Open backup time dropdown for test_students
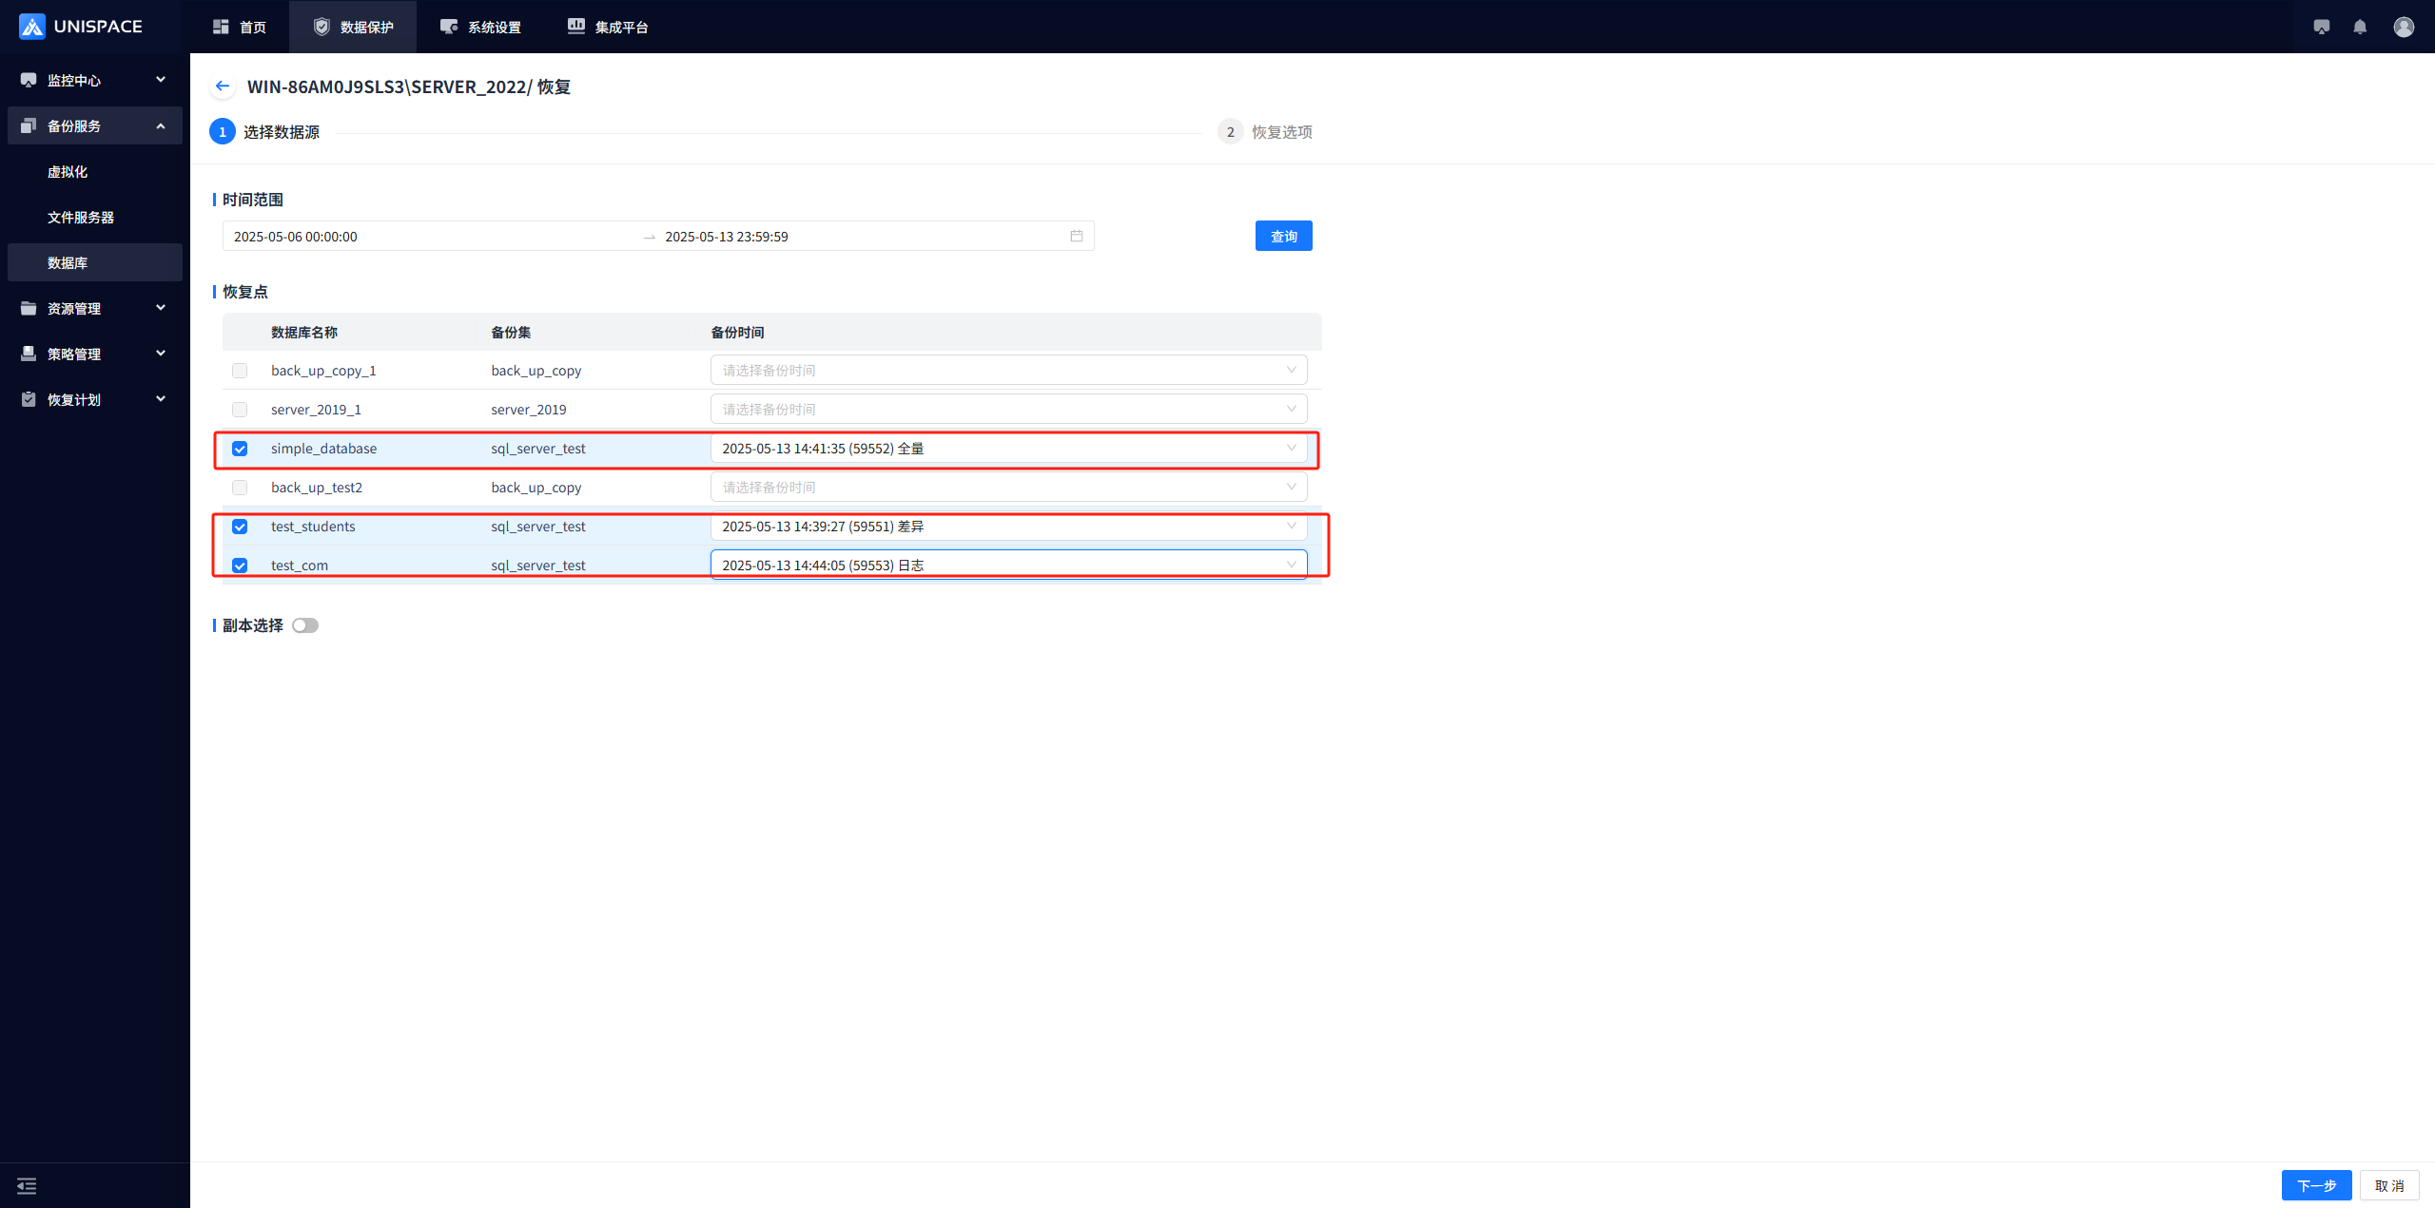Image resolution: width=2435 pixels, height=1208 pixels. click(x=1008, y=527)
